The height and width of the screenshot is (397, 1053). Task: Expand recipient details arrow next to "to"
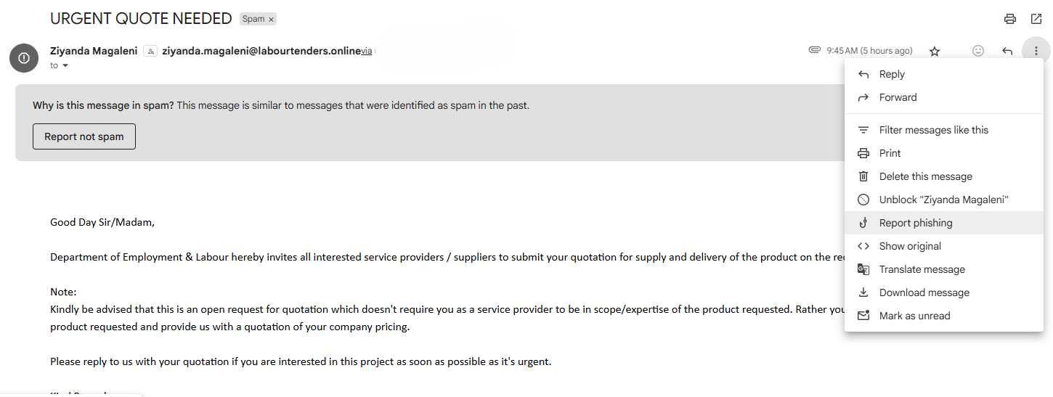pos(65,66)
